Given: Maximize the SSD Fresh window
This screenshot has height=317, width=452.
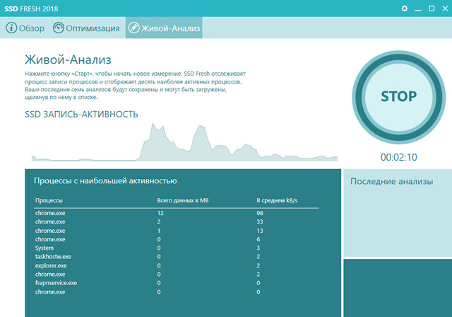Looking at the screenshot, I should click(x=429, y=8).
